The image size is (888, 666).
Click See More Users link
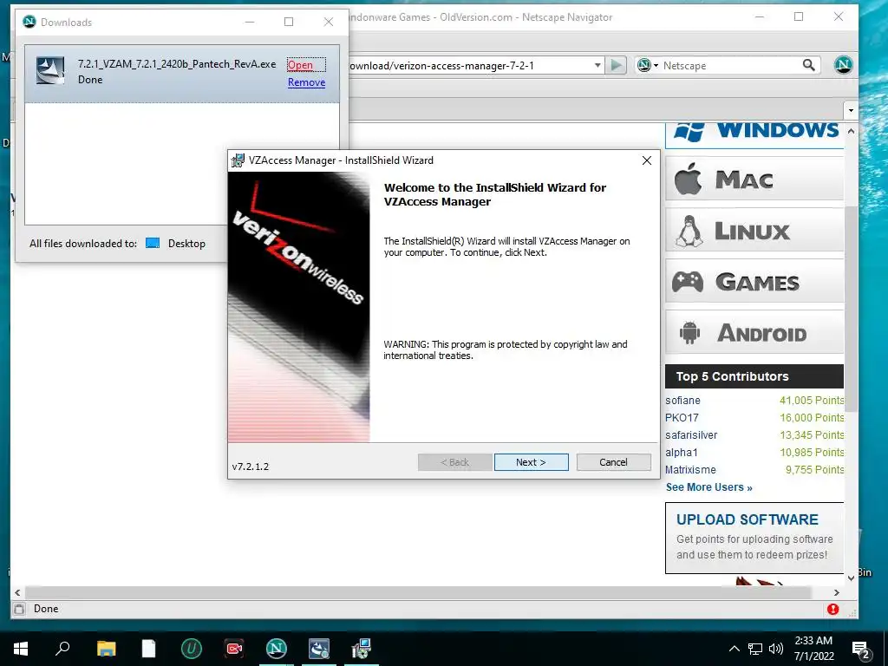tap(709, 487)
